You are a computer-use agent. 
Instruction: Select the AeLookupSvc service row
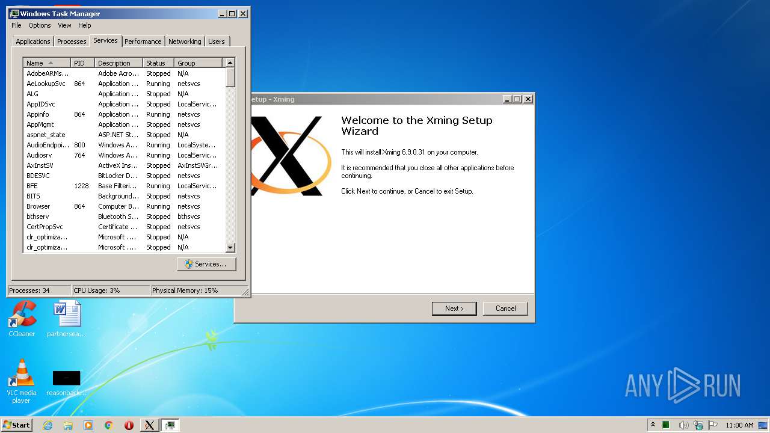(124, 84)
